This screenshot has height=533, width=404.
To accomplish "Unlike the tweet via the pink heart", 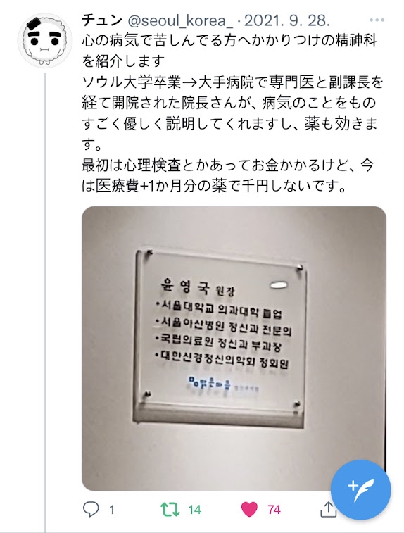I will 249,510.
